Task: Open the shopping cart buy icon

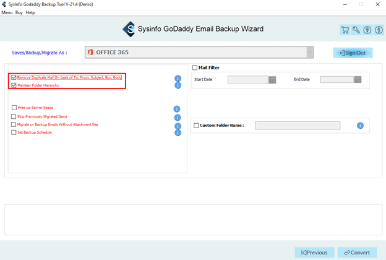Action: pyautogui.click(x=345, y=30)
